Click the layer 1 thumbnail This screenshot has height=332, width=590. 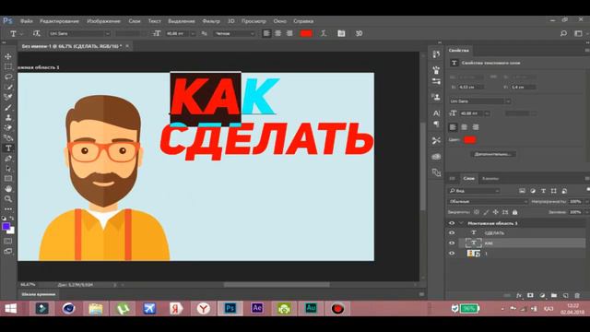pos(473,254)
